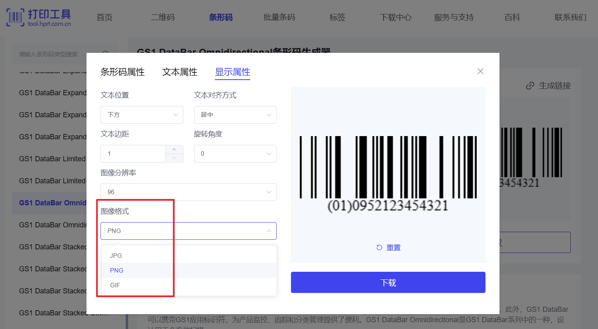The image size is (598, 329).
Task: Open 联系我们 in the top navigation
Action: pos(570,17)
